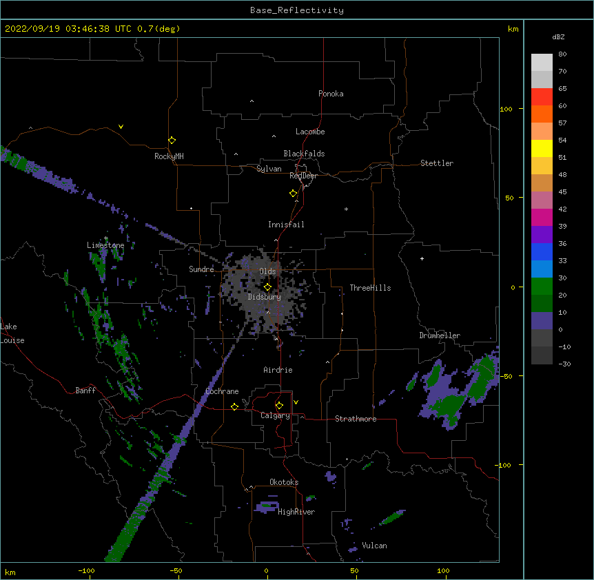The image size is (594, 580).
Task: Click the yellow v marker east of Calgary
Action: (x=296, y=402)
